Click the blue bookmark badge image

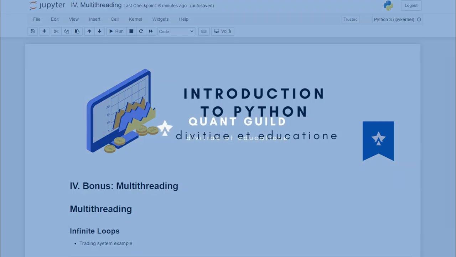(x=378, y=141)
